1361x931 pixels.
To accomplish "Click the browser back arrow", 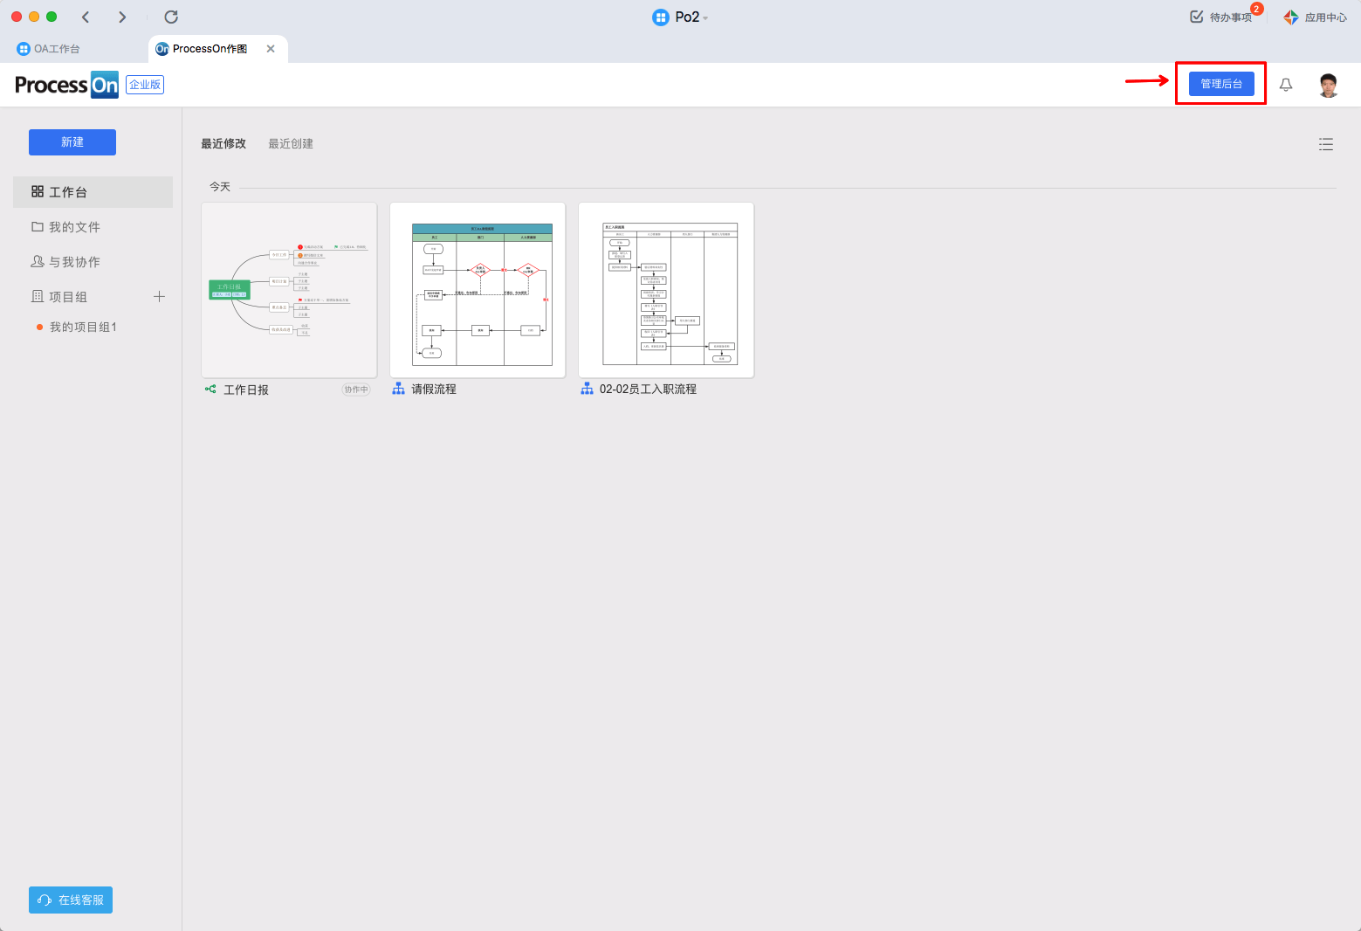I will click(86, 17).
